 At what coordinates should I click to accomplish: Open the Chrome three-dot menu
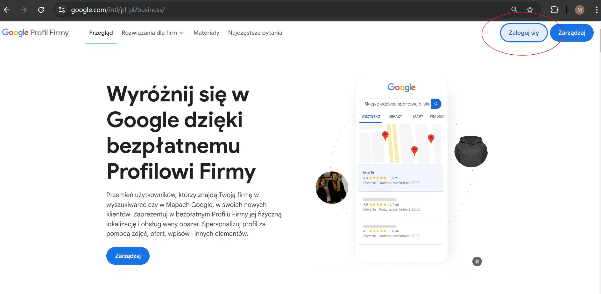tap(597, 10)
